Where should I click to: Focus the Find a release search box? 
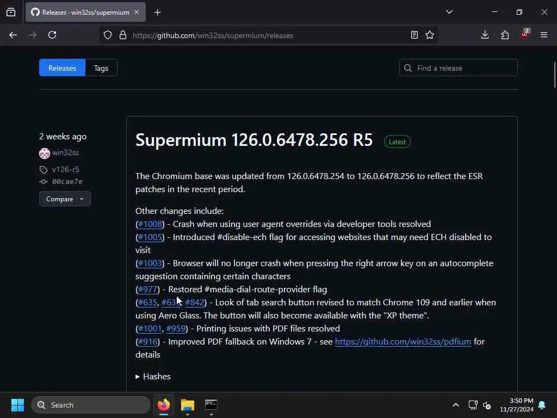458,68
